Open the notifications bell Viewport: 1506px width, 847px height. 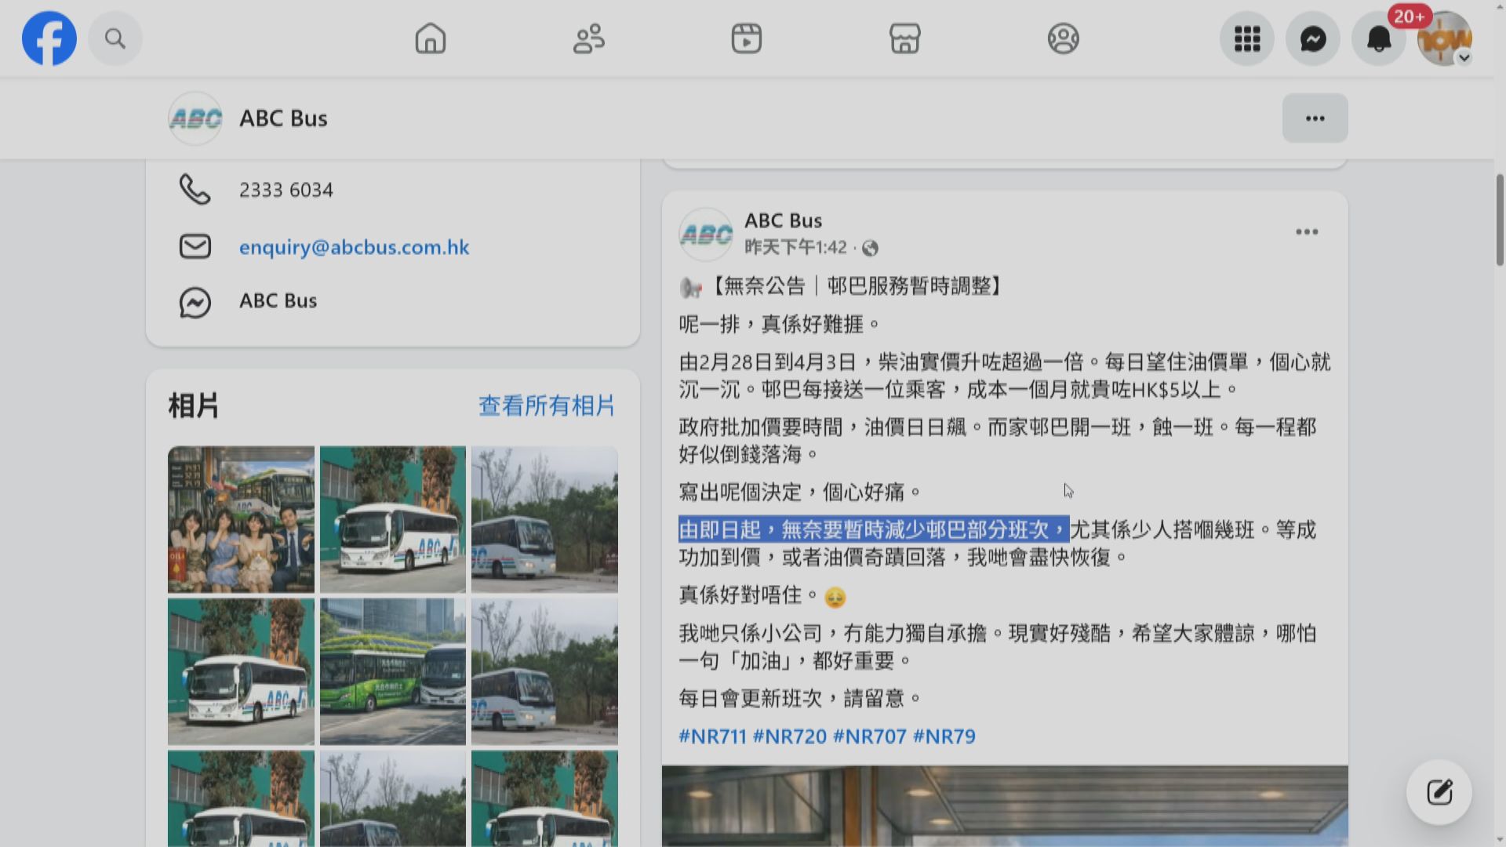click(1378, 38)
